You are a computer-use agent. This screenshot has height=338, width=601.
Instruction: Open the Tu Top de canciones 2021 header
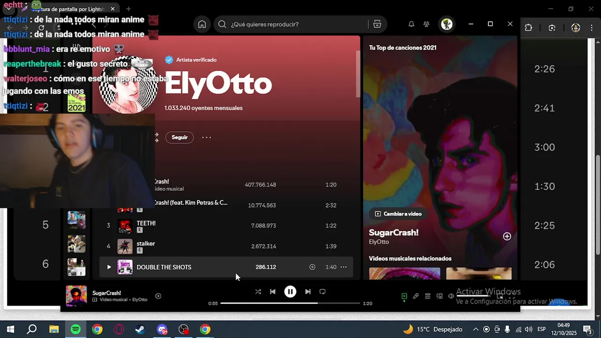tap(403, 47)
